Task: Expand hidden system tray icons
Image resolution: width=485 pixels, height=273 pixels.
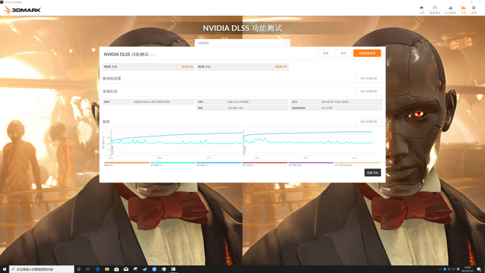Action: 440,269
